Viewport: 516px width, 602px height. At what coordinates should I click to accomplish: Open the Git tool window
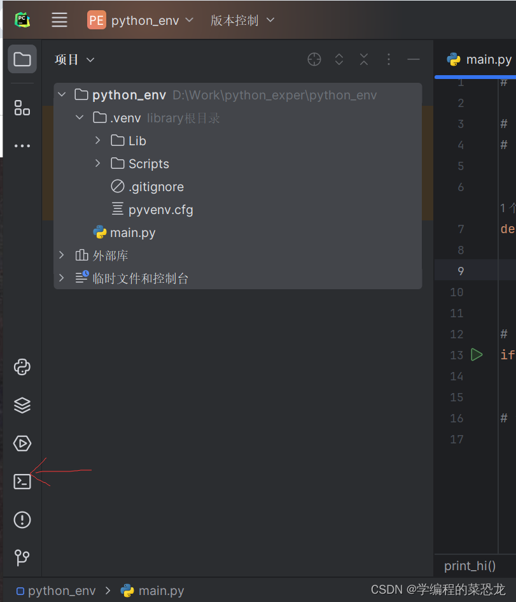coord(22,558)
